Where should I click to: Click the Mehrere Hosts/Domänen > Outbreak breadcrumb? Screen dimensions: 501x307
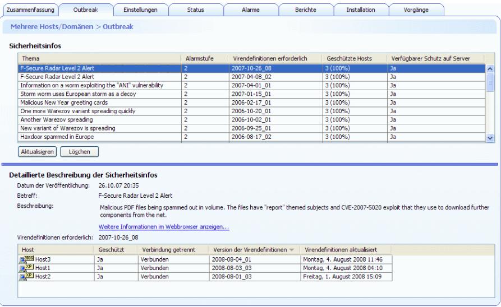click(x=72, y=27)
